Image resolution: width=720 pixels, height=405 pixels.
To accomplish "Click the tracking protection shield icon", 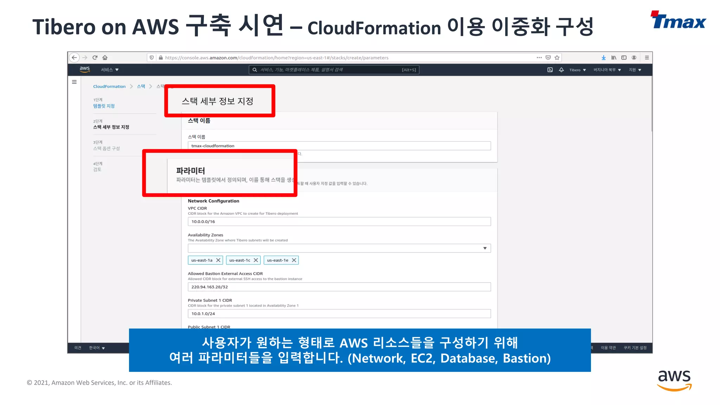I will (152, 58).
